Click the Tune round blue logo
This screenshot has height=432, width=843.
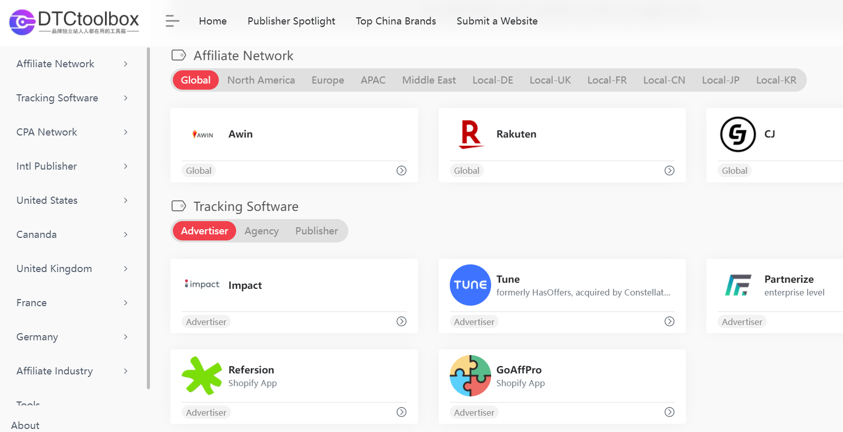(x=470, y=285)
